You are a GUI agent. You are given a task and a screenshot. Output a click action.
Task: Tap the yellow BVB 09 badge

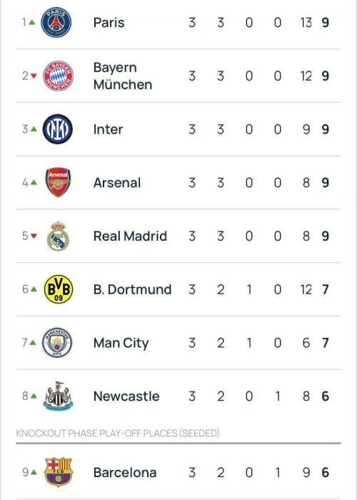tap(59, 289)
